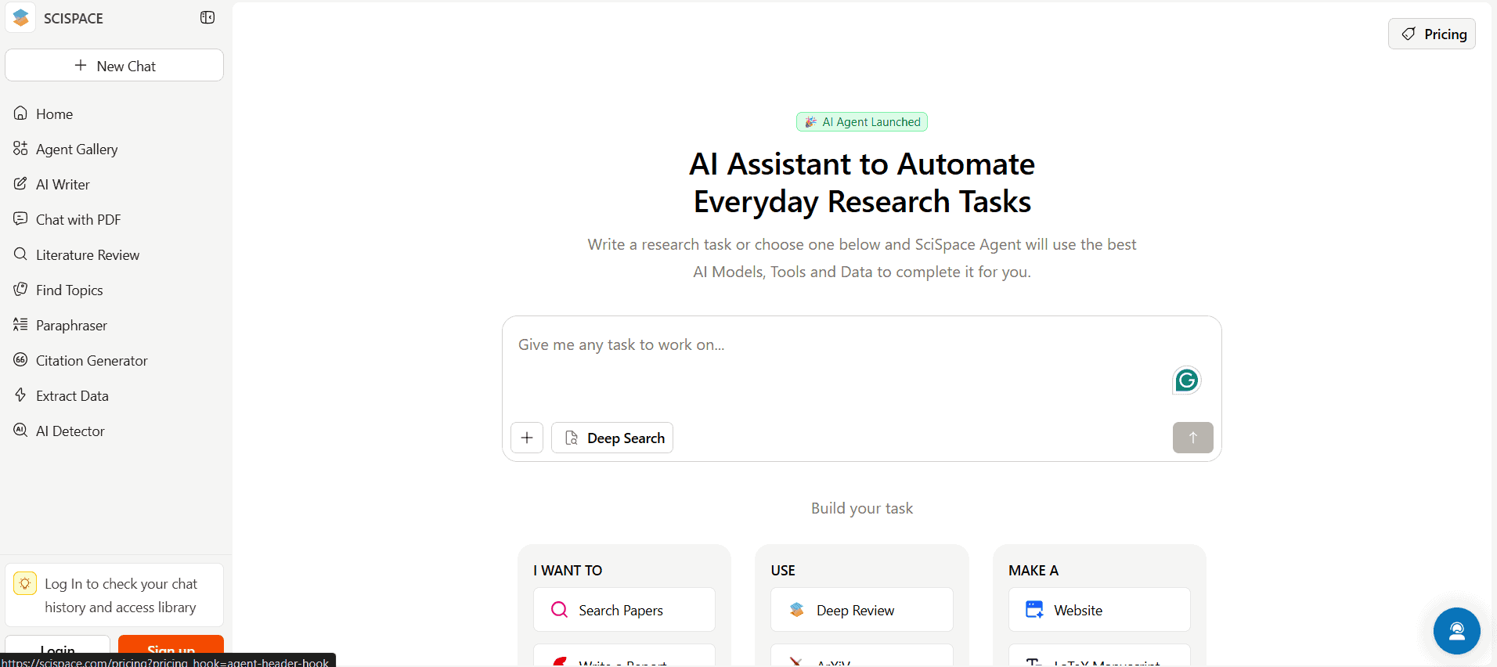Viewport: 1497px width, 667px height.
Task: Click the Paraphraser icon
Action: [20, 324]
